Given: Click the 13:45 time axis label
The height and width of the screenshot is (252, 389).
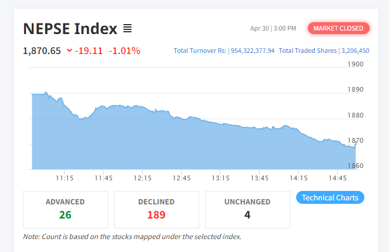Looking at the screenshot, I should click(x=259, y=177).
